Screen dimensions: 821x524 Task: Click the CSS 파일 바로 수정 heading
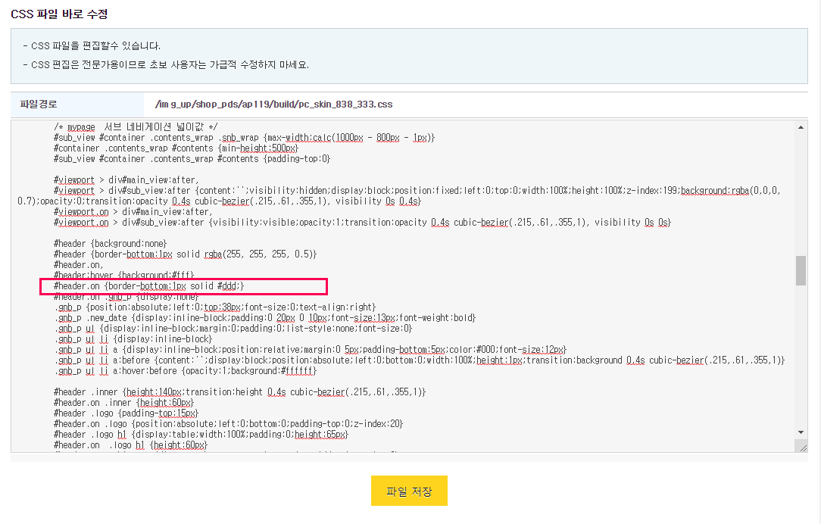tap(59, 14)
